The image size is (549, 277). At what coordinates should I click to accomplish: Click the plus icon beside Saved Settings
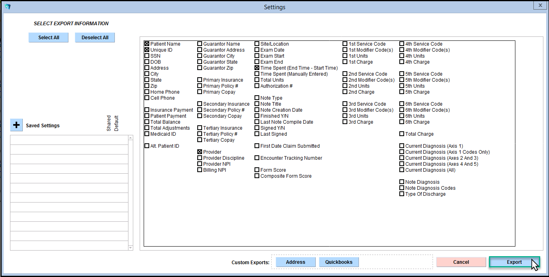click(x=16, y=125)
